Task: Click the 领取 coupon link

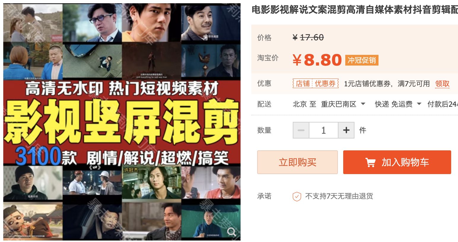Action: pos(442,84)
